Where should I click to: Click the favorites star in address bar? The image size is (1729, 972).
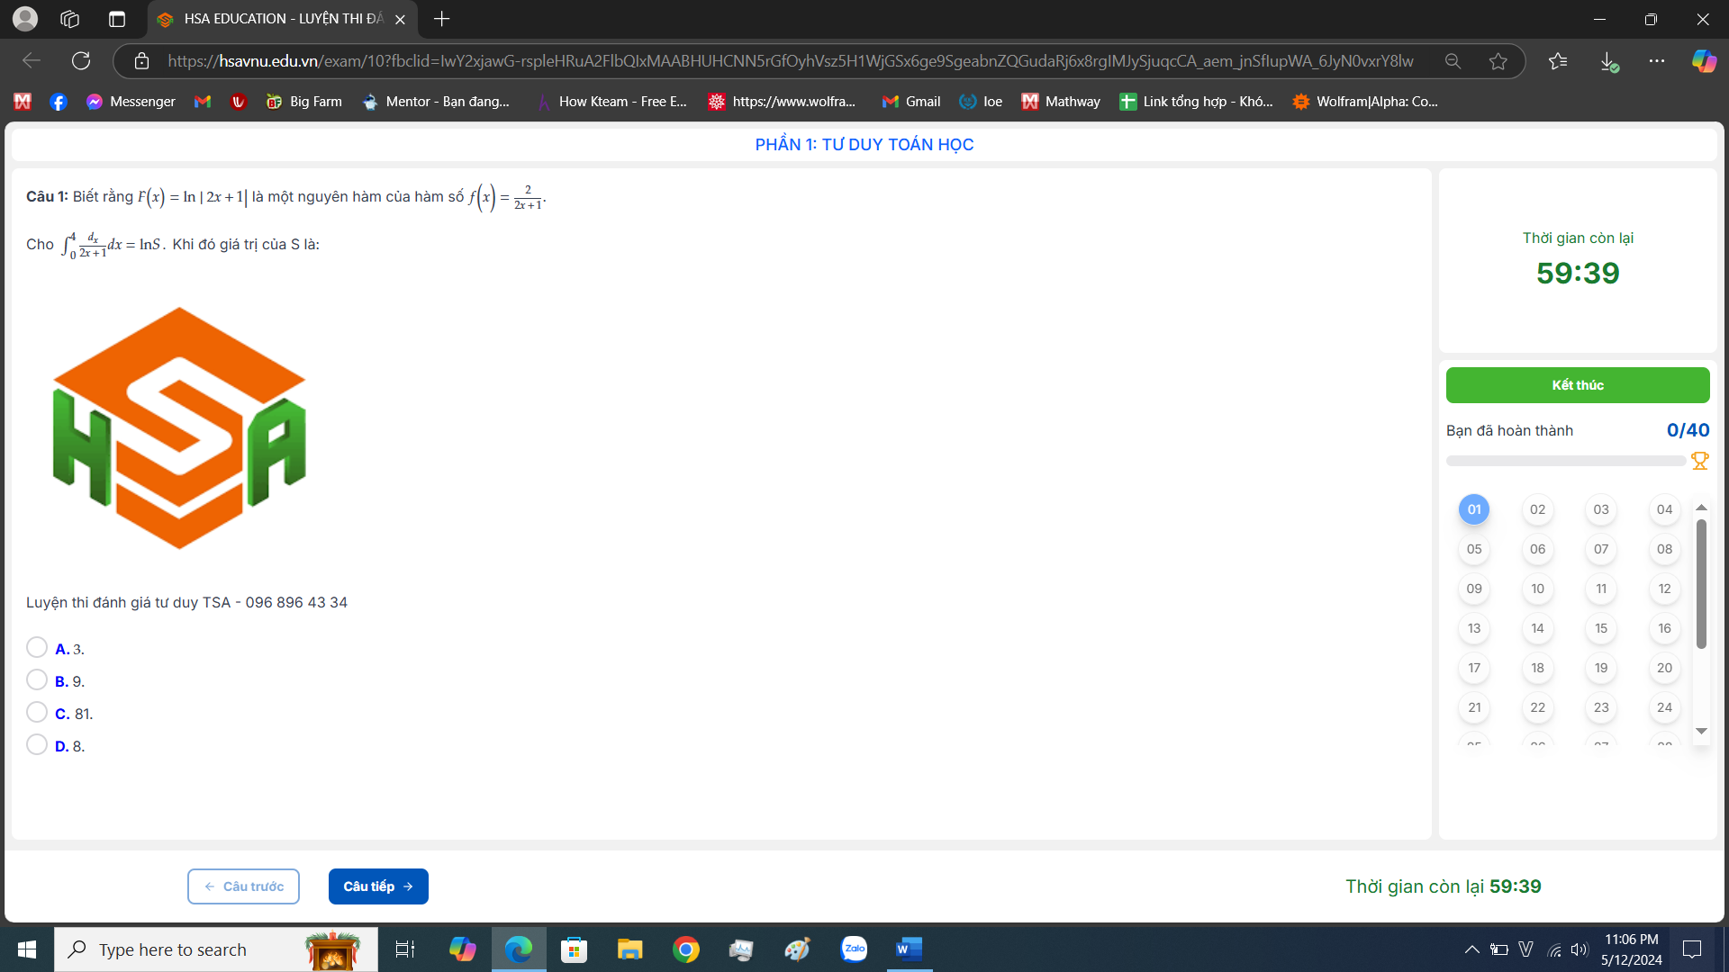(1498, 61)
